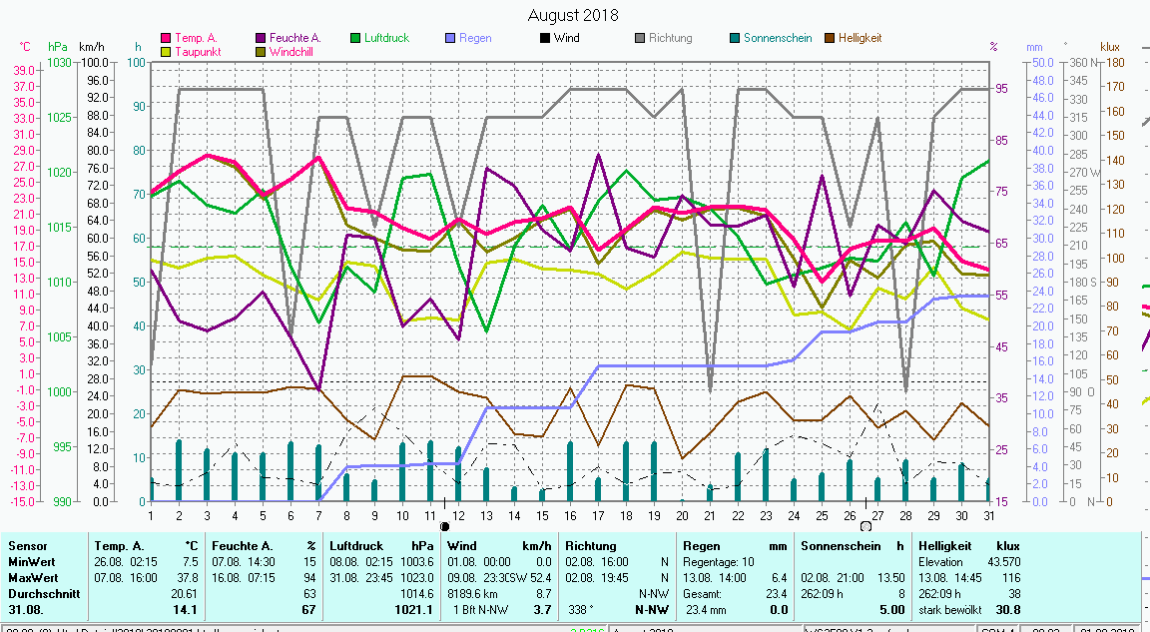
Task: Click the purple Feuchte A. legend square
Action: tap(262, 39)
